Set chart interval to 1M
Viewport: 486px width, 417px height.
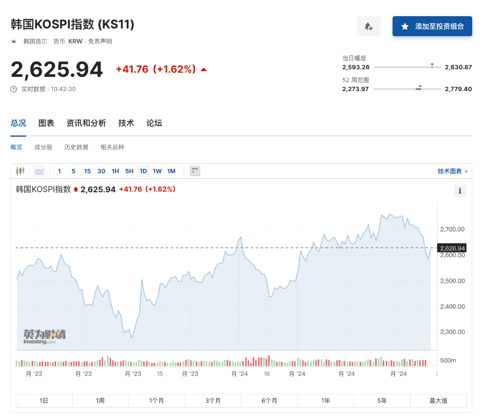(x=171, y=171)
